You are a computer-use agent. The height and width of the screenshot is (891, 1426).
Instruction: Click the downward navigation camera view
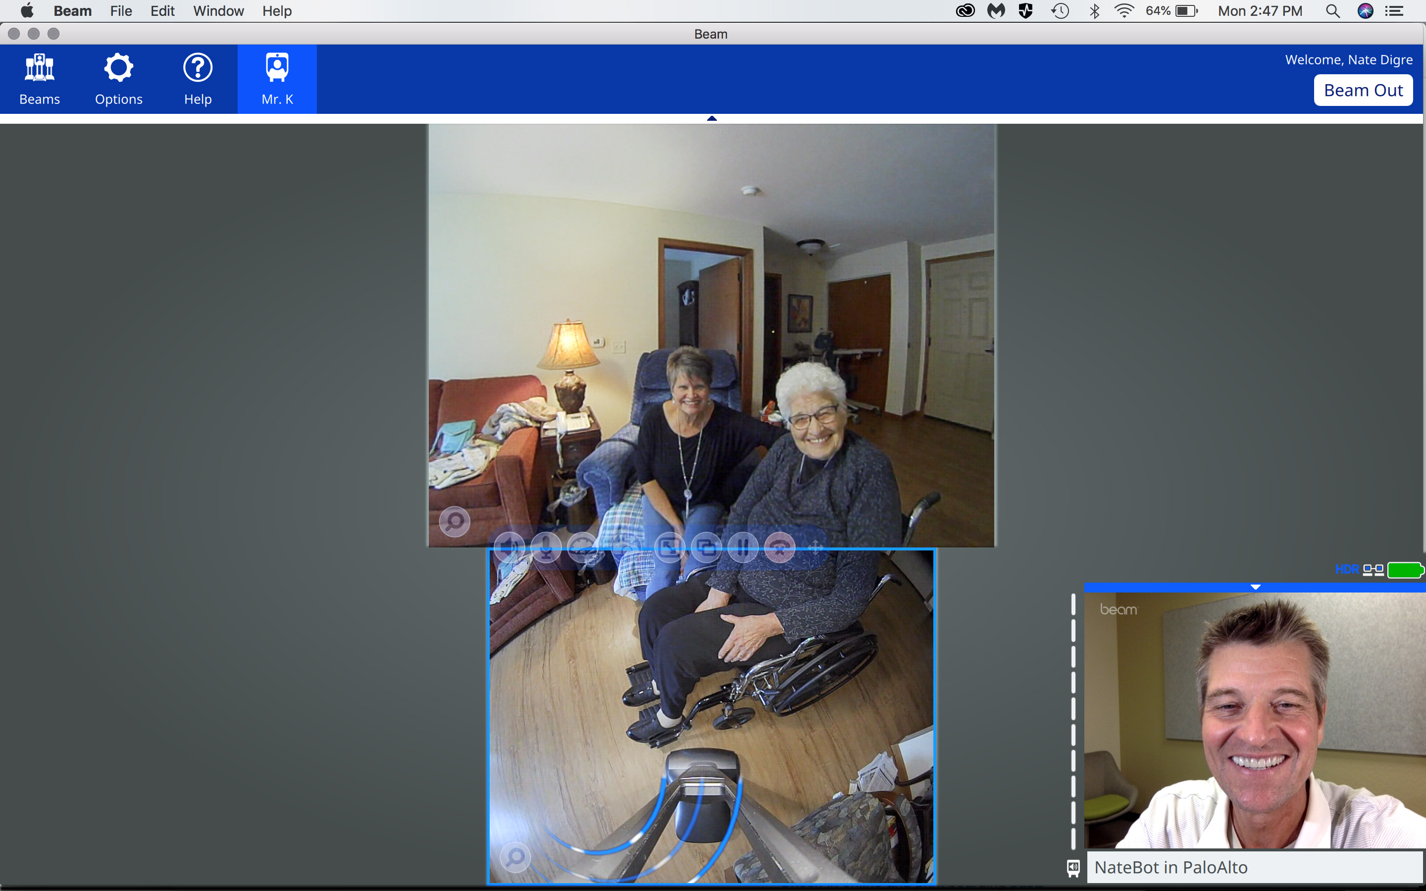click(711, 717)
